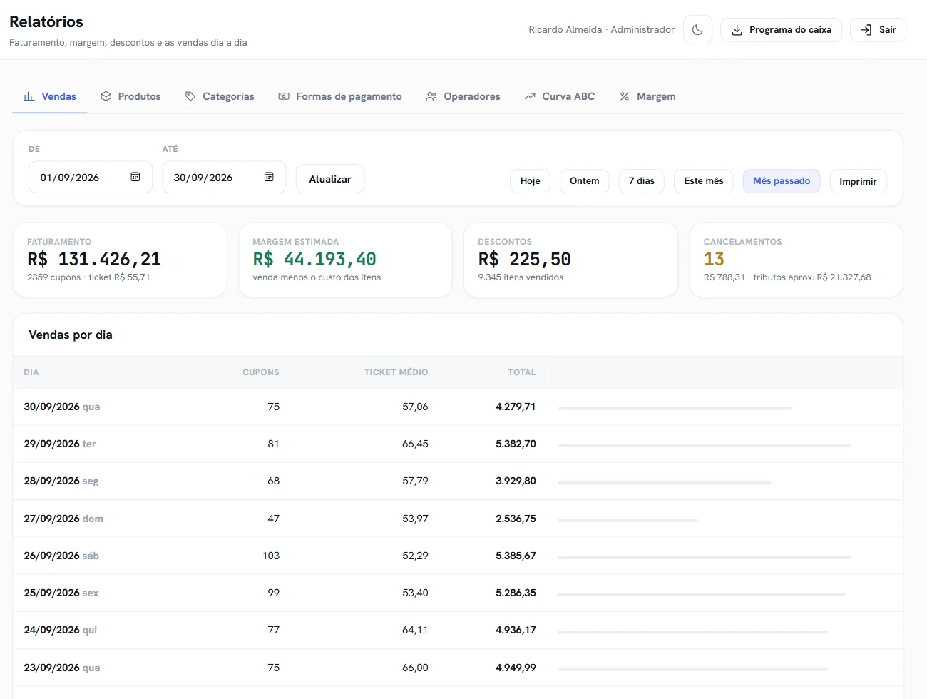Click the TOTAL column header

[x=521, y=372]
